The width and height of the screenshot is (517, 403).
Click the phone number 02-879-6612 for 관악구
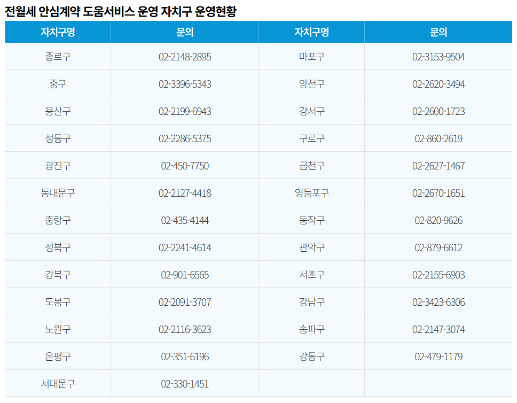(x=438, y=247)
